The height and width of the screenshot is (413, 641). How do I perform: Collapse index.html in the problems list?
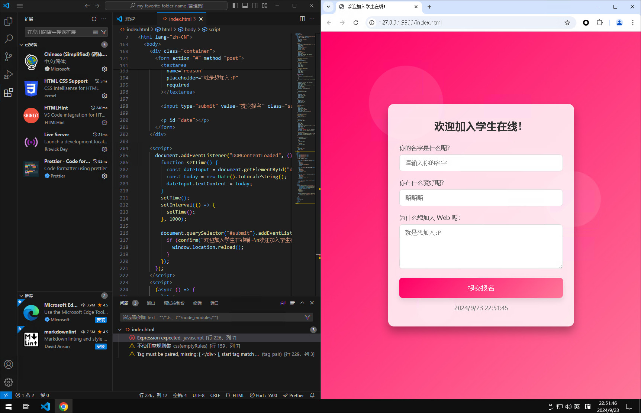tap(120, 329)
